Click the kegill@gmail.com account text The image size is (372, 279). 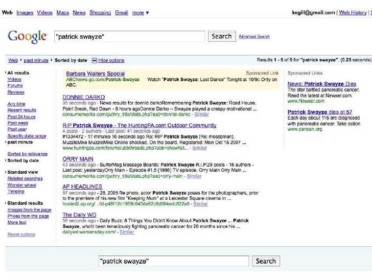(313, 13)
